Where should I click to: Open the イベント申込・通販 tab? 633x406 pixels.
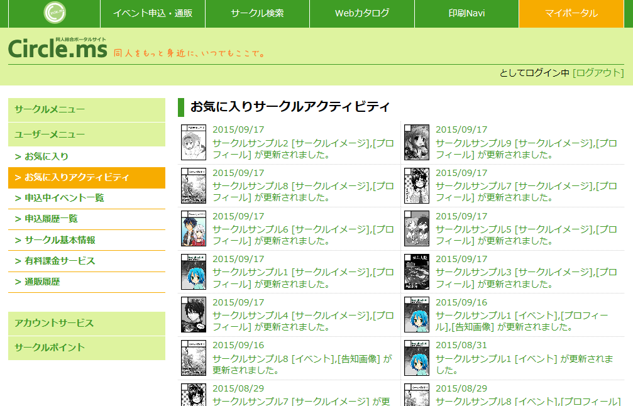pyautogui.click(x=153, y=13)
